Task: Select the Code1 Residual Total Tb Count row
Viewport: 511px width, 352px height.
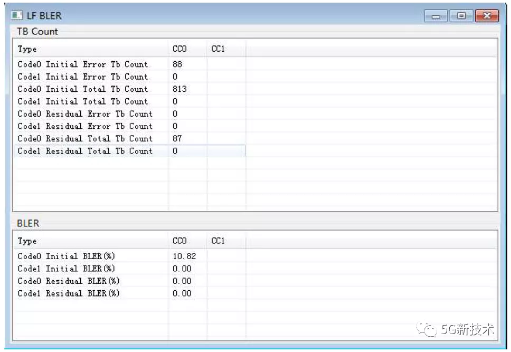Action: [x=130, y=151]
